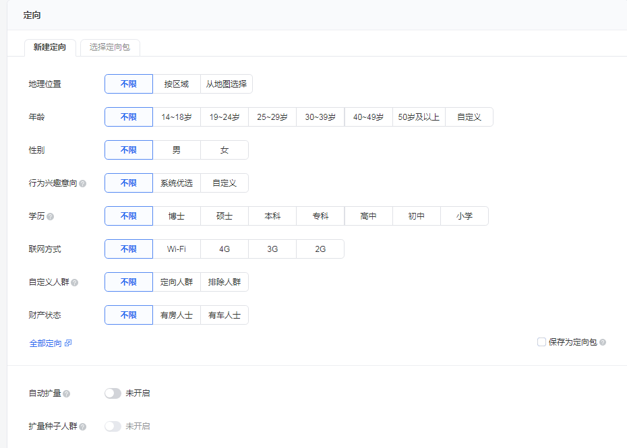
Task: Click help icon next to 行为兴趣意向
Action: coord(83,183)
